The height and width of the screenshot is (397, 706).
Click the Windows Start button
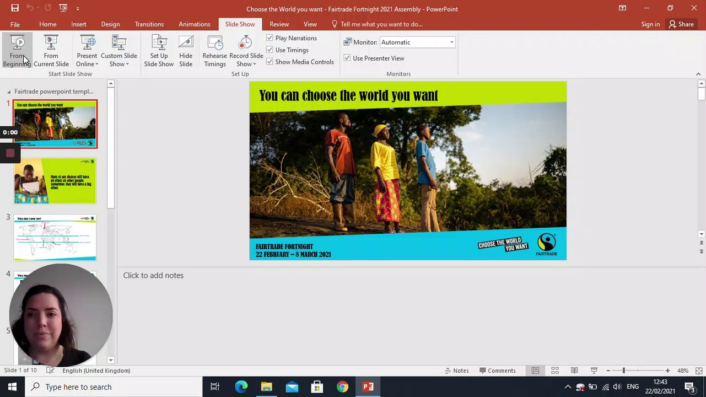coord(12,387)
